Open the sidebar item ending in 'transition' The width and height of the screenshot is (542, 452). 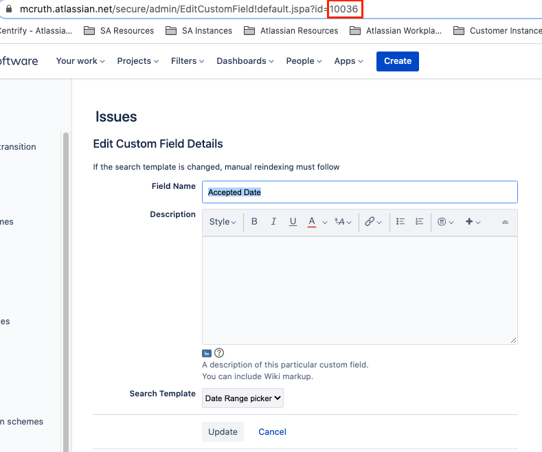pyautogui.click(x=18, y=147)
